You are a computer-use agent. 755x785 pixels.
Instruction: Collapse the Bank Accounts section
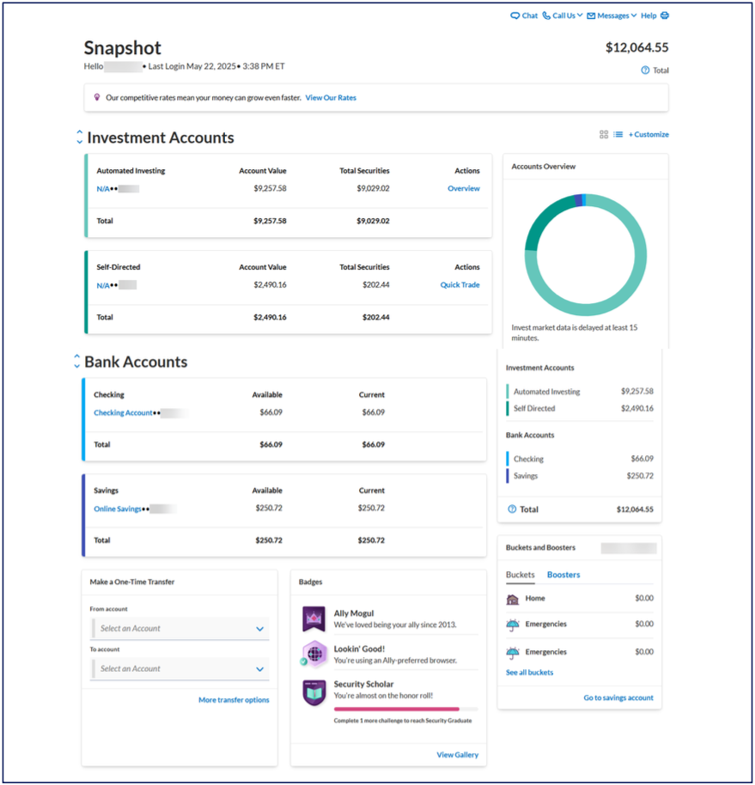(76, 361)
